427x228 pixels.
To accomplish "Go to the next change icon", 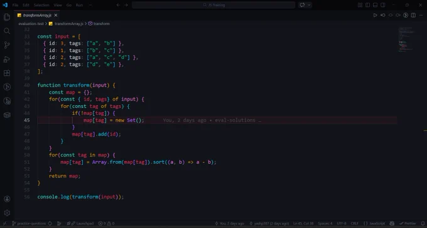I will click(x=398, y=15).
